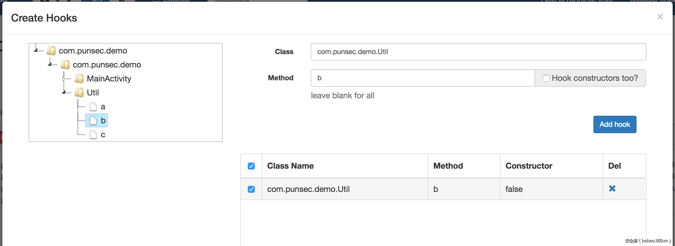Click the Class Name column header
The width and height of the screenshot is (675, 246).
[x=290, y=166]
